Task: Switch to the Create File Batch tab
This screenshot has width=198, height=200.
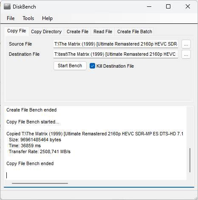Action: click(135, 31)
